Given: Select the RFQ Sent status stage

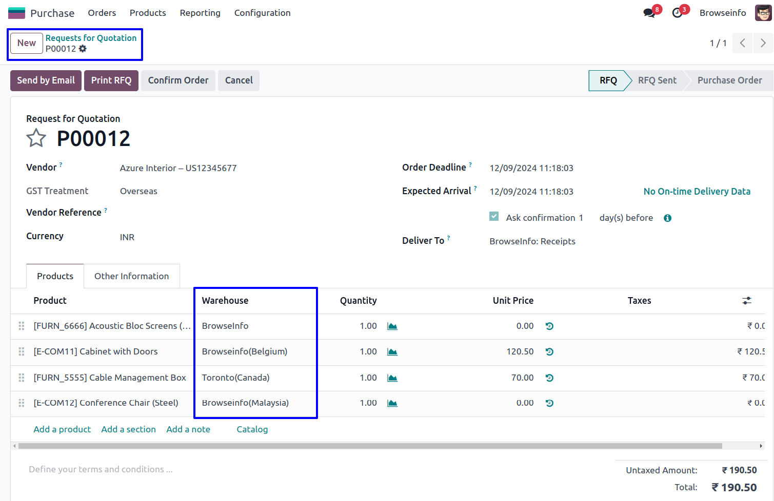Looking at the screenshot, I should tap(657, 80).
